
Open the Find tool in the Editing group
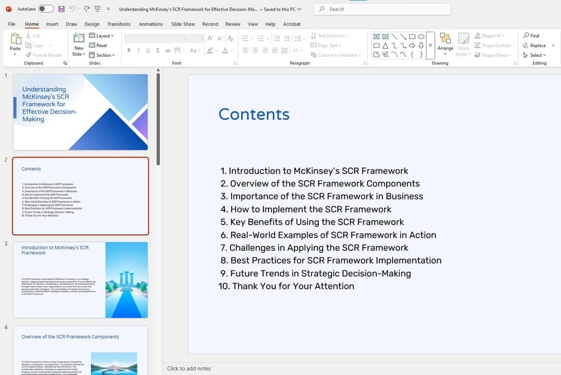pyautogui.click(x=531, y=35)
